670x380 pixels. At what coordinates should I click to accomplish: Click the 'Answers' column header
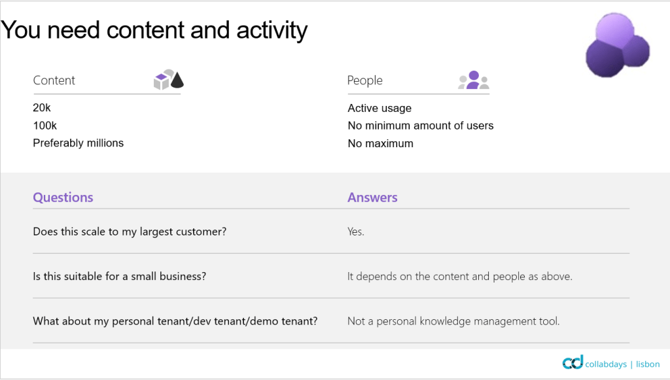click(372, 198)
